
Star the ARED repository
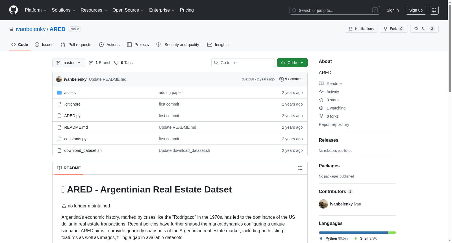click(424, 29)
